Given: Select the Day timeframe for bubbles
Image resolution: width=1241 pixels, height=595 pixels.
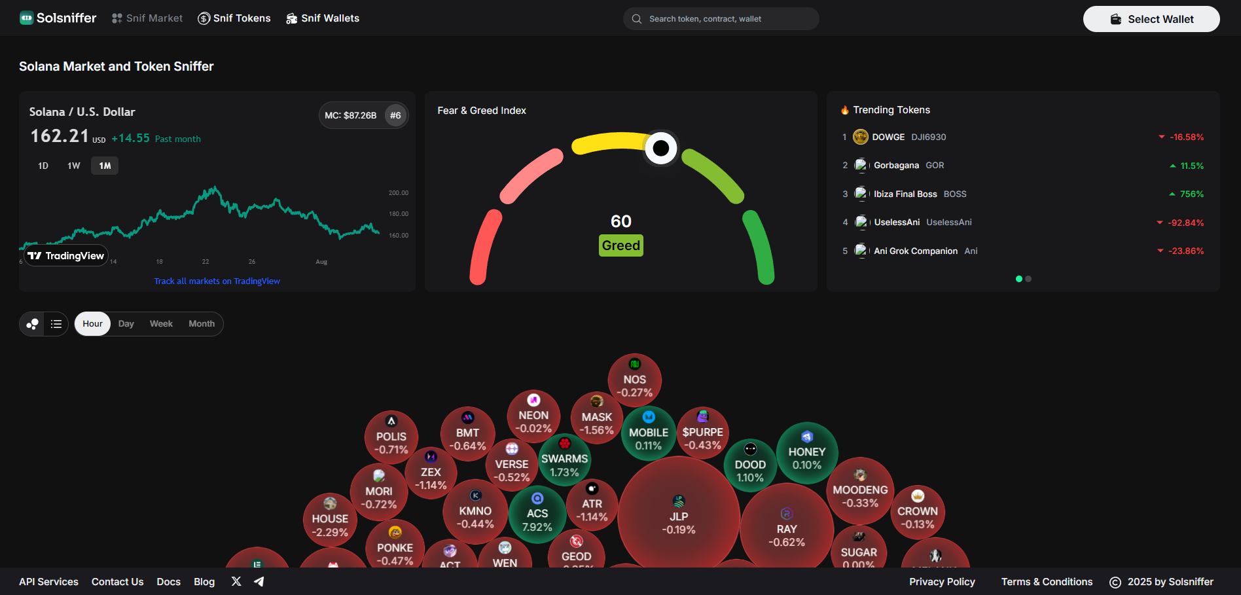Looking at the screenshot, I should click(126, 324).
